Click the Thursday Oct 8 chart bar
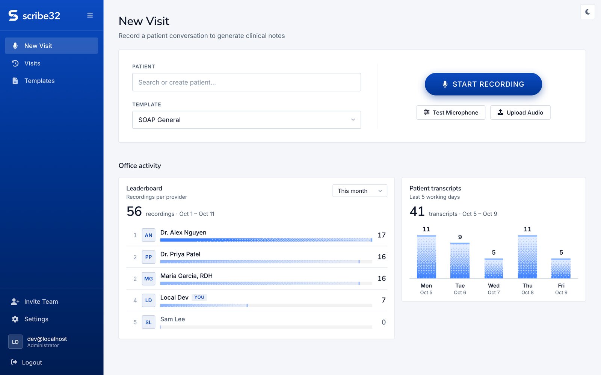Viewport: 601px width, 375px height. click(527, 257)
